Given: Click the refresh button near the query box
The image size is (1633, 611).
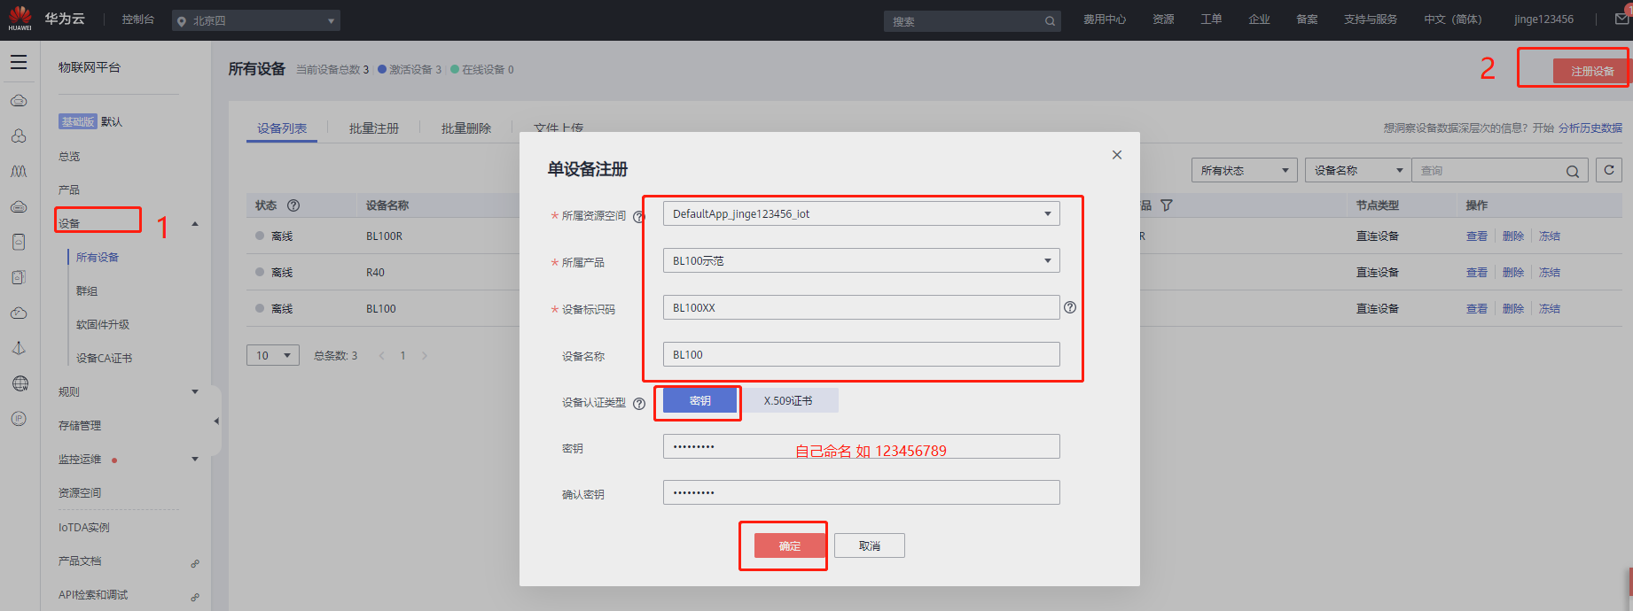Looking at the screenshot, I should [1609, 170].
